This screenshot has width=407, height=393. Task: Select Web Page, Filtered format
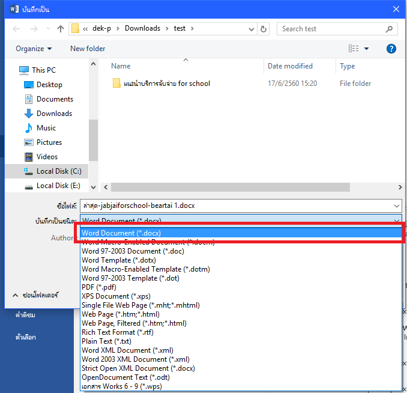point(241,323)
